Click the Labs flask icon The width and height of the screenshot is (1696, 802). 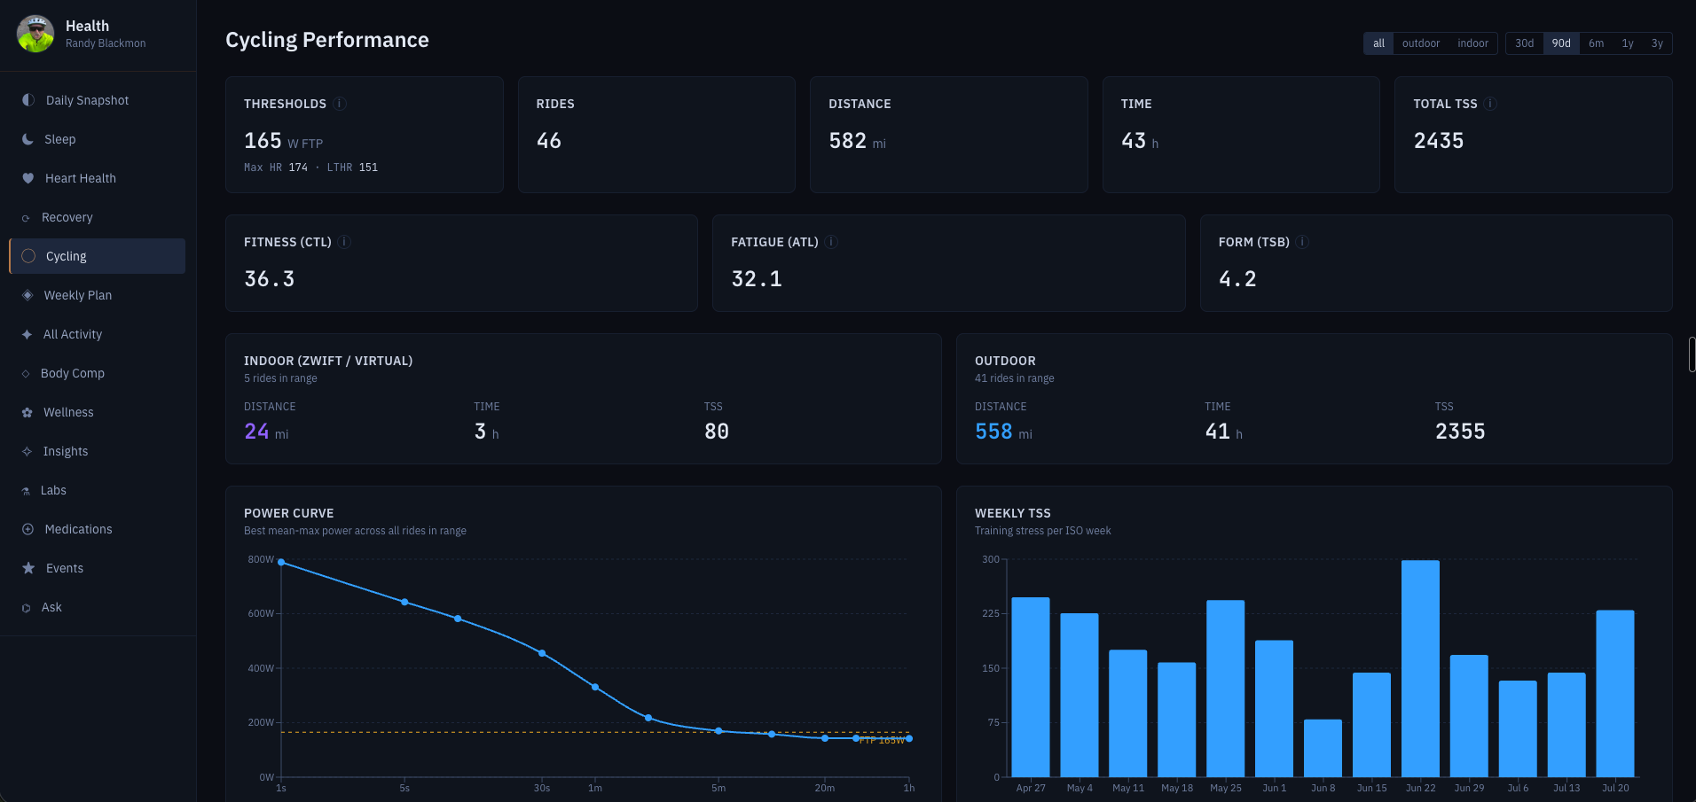(x=26, y=491)
